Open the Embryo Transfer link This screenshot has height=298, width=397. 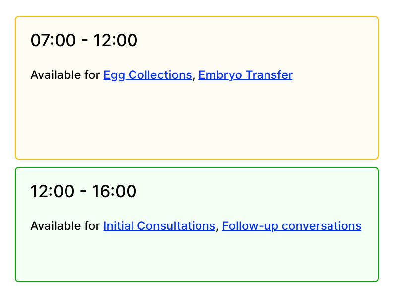point(245,75)
